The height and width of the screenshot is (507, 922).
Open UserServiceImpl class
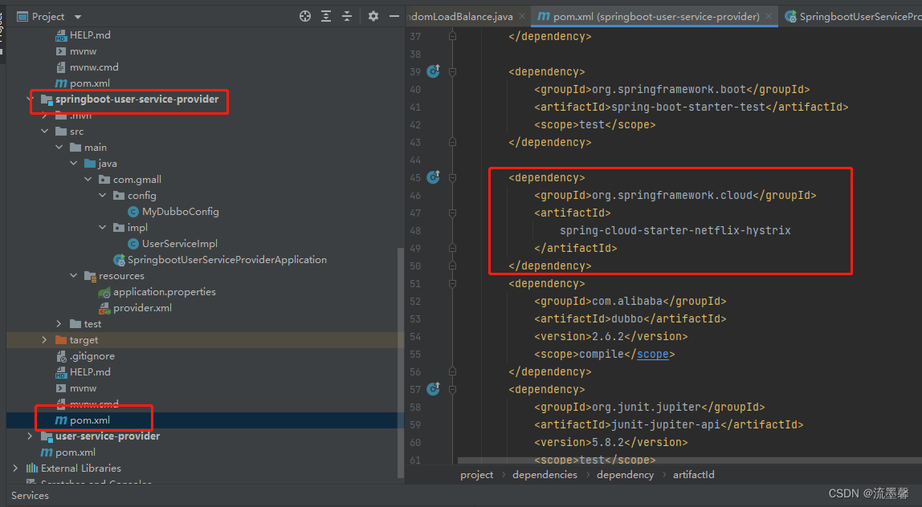[x=179, y=243]
